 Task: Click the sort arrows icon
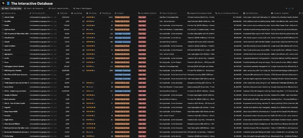point(289,9)
